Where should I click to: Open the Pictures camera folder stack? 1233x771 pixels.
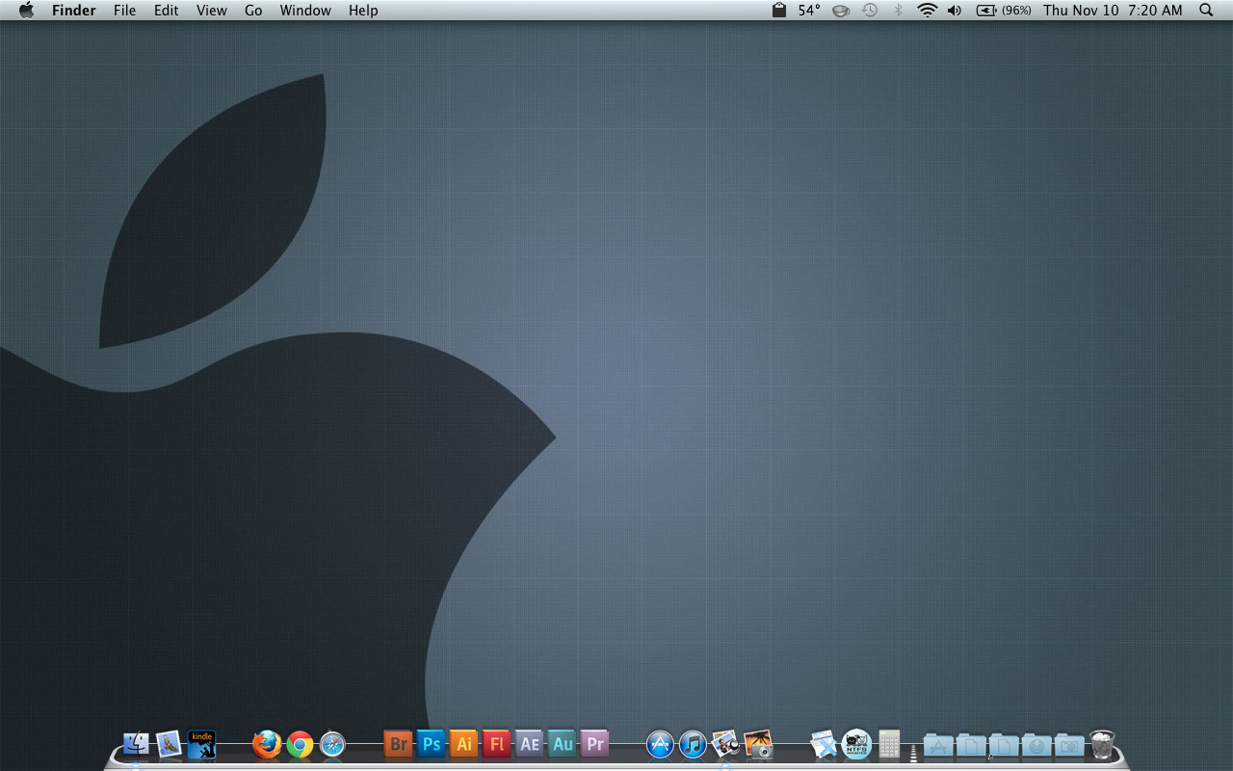click(x=1069, y=745)
